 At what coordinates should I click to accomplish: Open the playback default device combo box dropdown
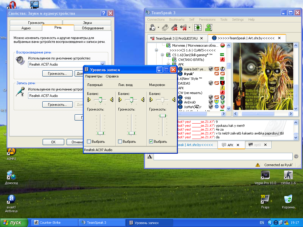pos(102,64)
